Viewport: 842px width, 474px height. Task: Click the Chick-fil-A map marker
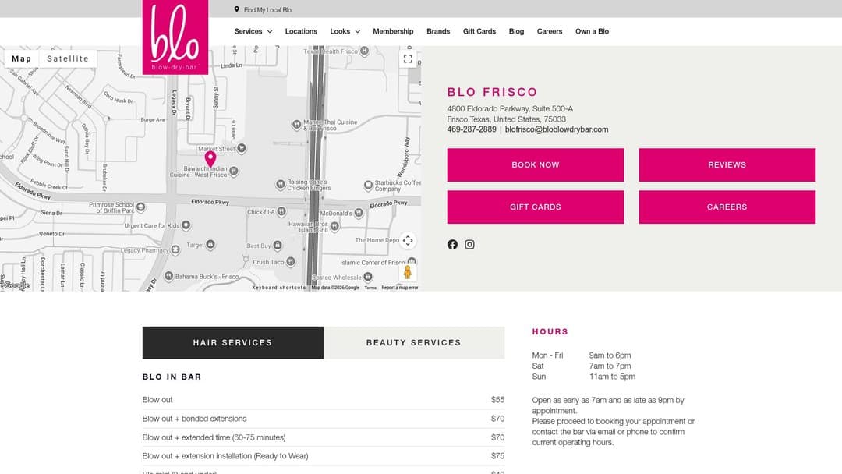281,211
